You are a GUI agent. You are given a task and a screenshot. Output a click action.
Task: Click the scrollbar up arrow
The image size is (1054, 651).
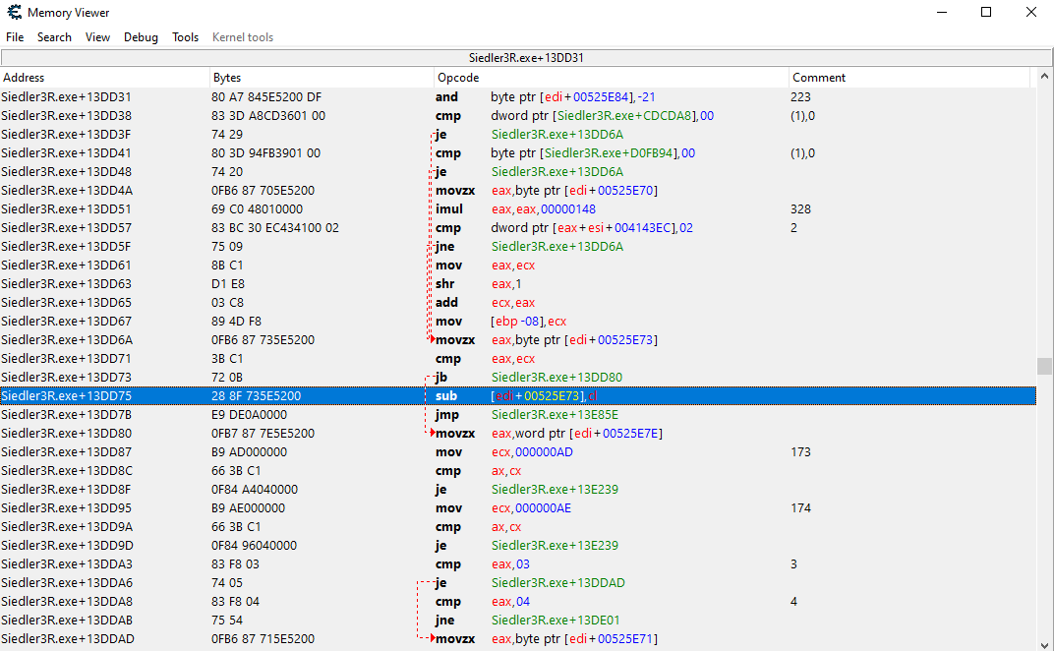(x=1044, y=76)
